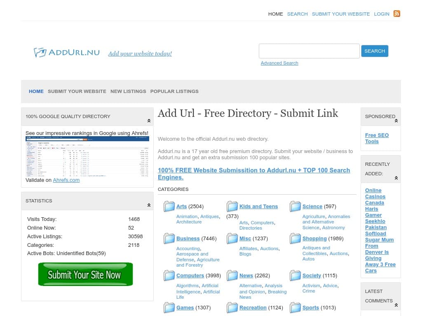The height and width of the screenshot is (316, 422).
Task: Open the Ahrefs.com link
Action: tap(66, 180)
